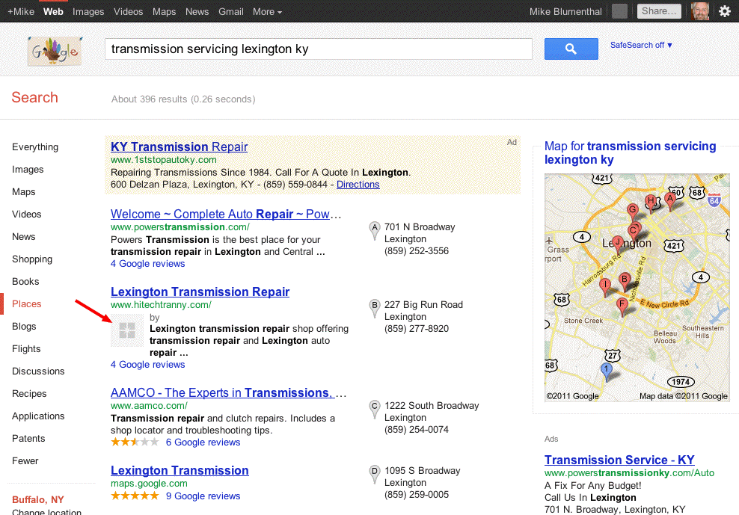Collapse sidebar options with Fewer

pos(25,461)
